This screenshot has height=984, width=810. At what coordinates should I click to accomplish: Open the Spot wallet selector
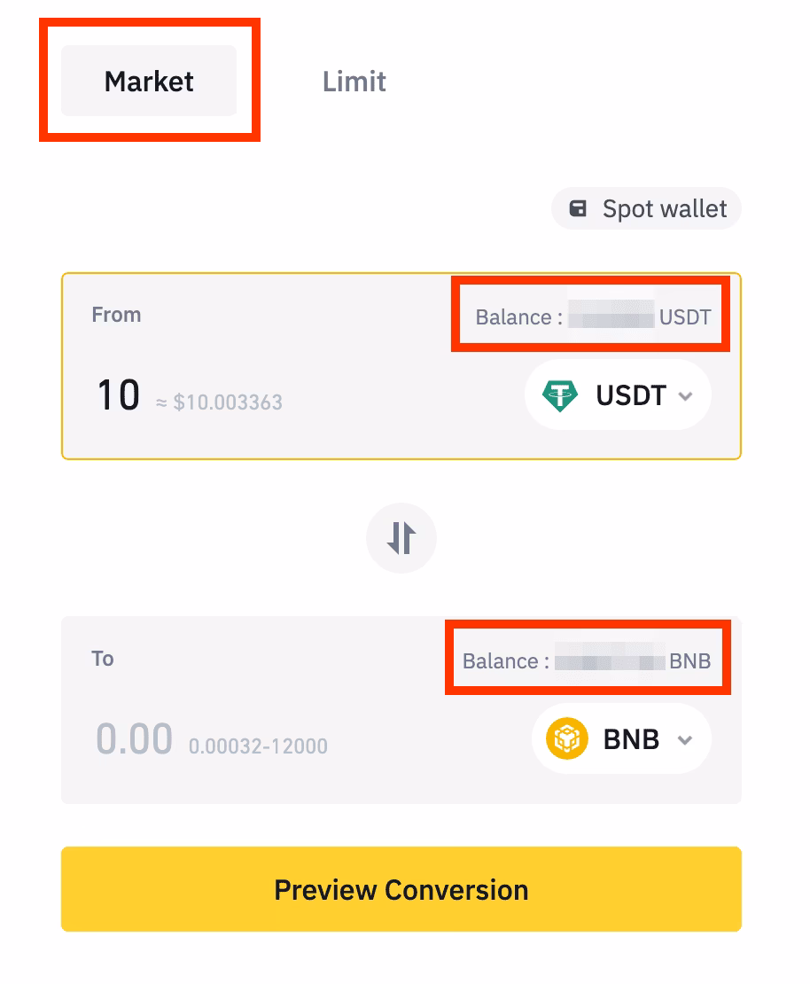[x=646, y=208]
